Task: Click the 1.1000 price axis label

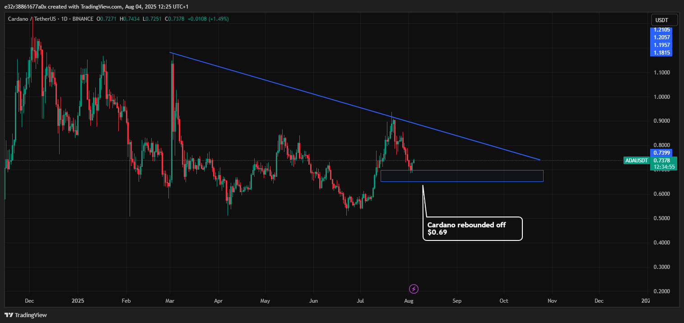Action: [661, 73]
